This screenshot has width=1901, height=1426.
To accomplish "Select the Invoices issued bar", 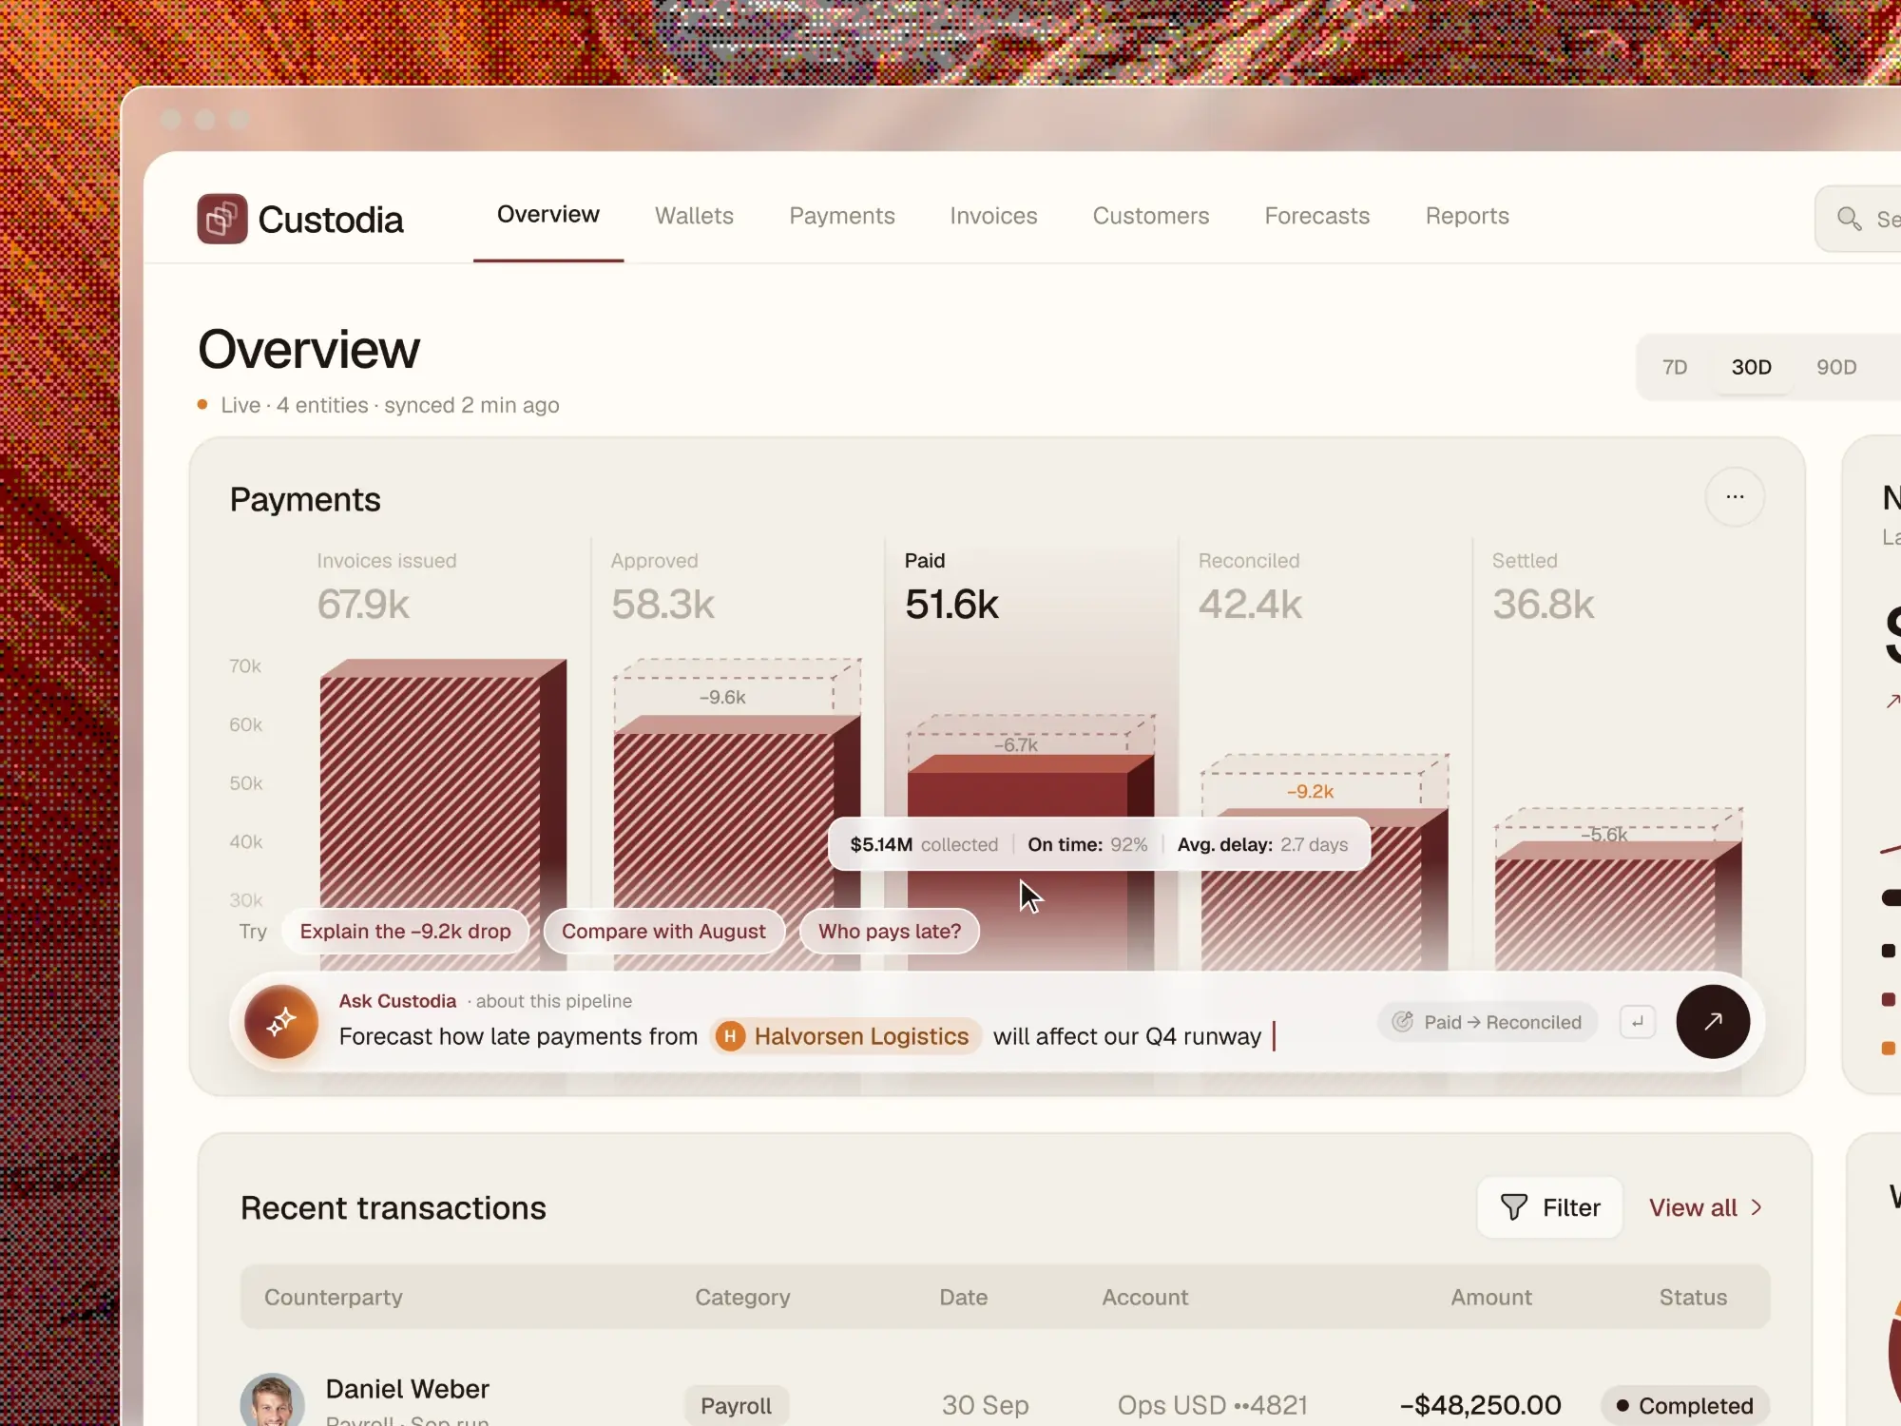I will (443, 814).
